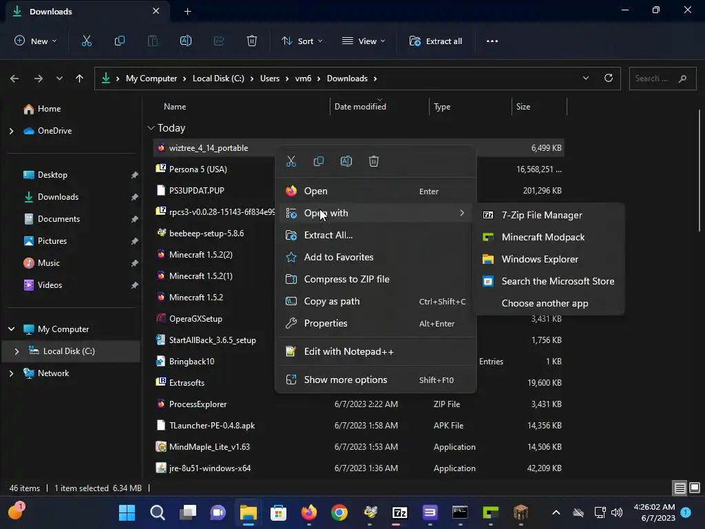Screen dimensions: 705x529
Task: Click the Cut icon in the context menu
Action: click(x=291, y=161)
